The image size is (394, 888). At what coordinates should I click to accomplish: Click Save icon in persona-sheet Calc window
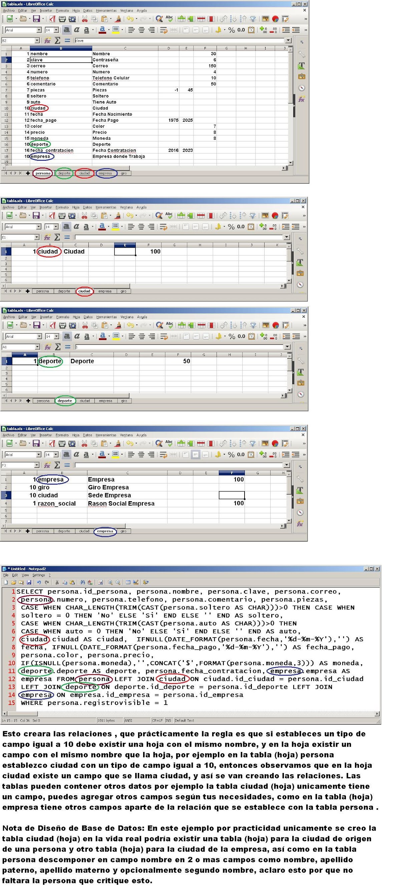pos(36,19)
